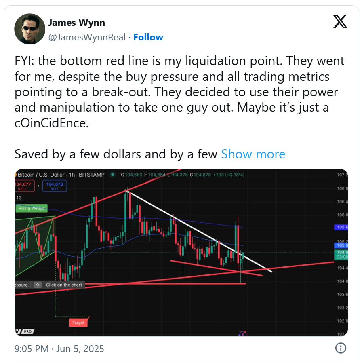Open James Wynn display name link
Viewport: 362px width, 363px height.
76,23
